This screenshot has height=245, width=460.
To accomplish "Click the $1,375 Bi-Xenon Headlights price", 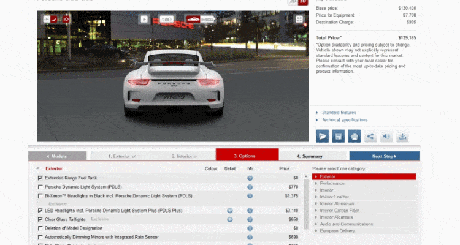I will [291, 196].
